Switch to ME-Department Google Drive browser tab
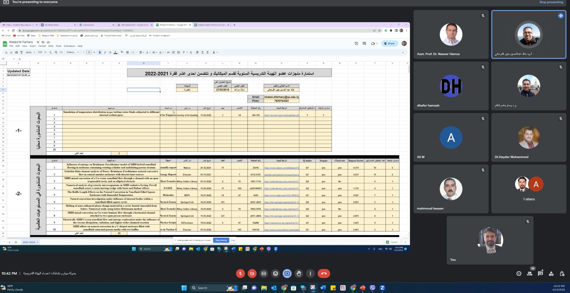 pyautogui.click(x=134, y=25)
